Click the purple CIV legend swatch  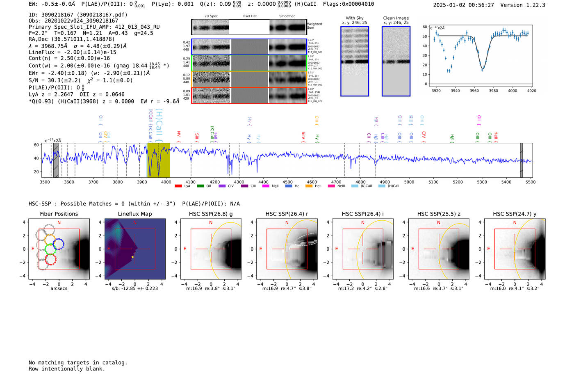pyautogui.click(x=222, y=186)
